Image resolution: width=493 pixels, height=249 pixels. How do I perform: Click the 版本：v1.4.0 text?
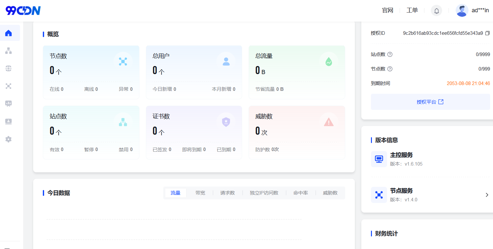click(x=404, y=200)
